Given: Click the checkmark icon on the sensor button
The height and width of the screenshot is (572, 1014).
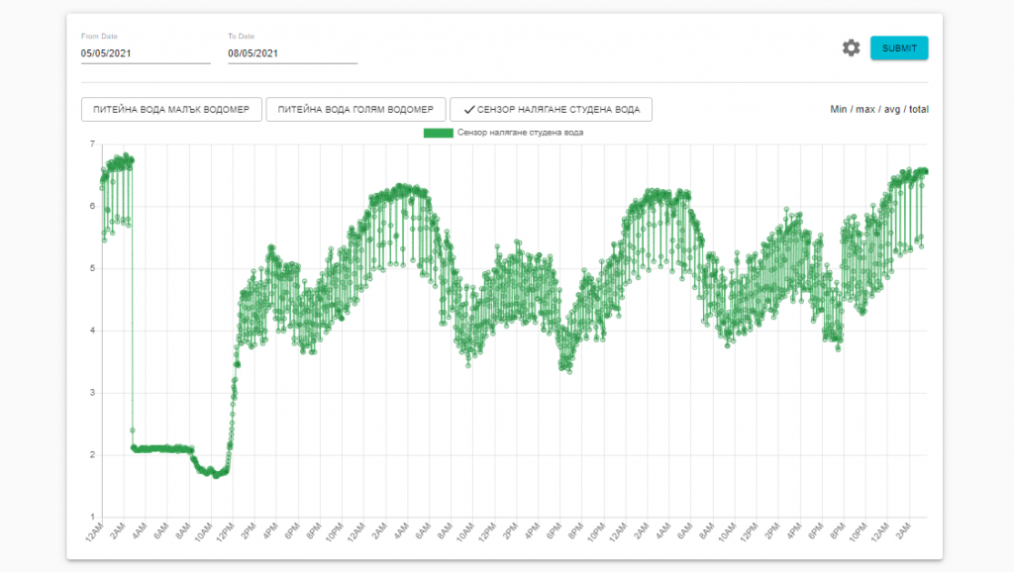Looking at the screenshot, I should 468,109.
